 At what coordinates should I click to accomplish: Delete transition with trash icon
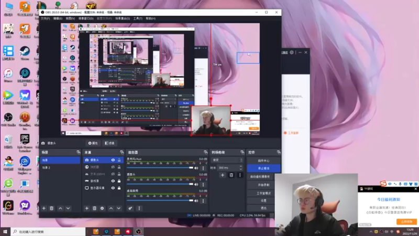pos(231,175)
